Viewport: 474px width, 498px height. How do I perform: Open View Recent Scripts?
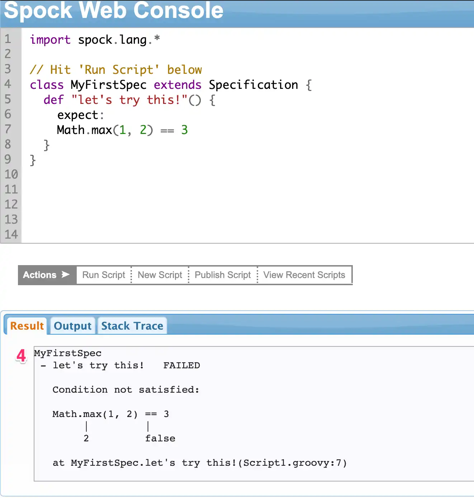(304, 275)
